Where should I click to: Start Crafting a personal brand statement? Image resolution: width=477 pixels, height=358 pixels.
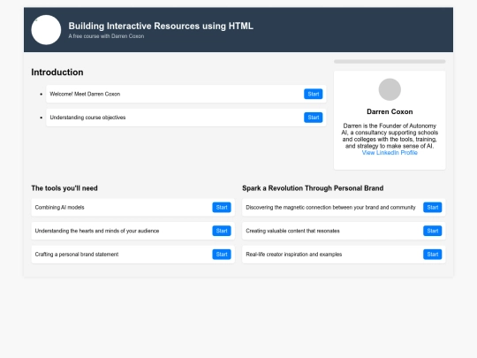(222, 255)
